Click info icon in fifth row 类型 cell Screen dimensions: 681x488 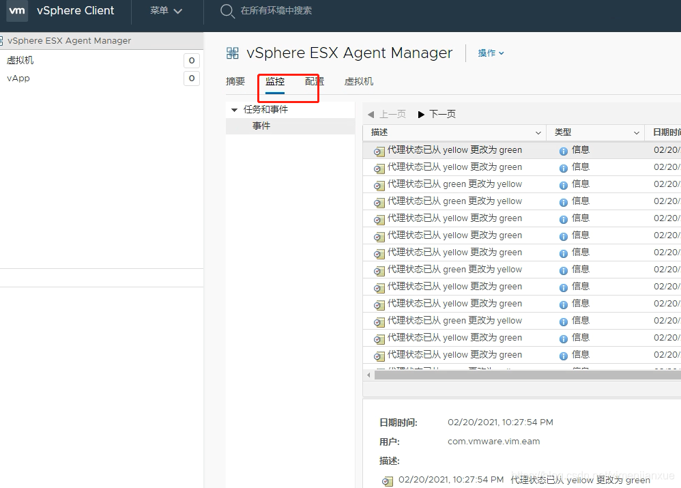coord(564,220)
